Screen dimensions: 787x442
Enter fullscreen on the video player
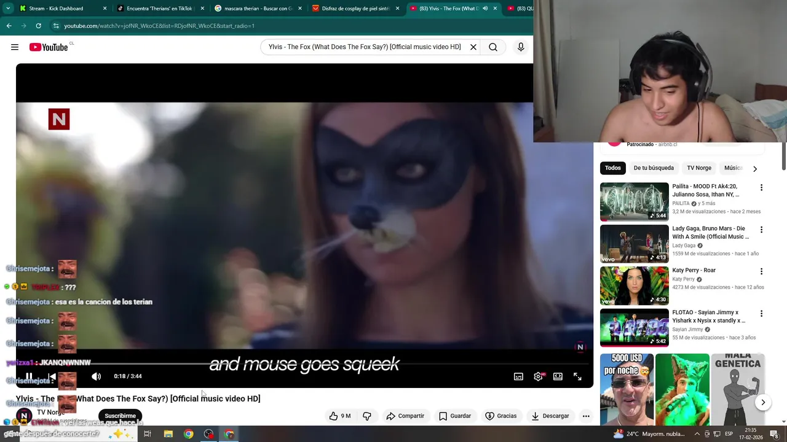coord(577,376)
